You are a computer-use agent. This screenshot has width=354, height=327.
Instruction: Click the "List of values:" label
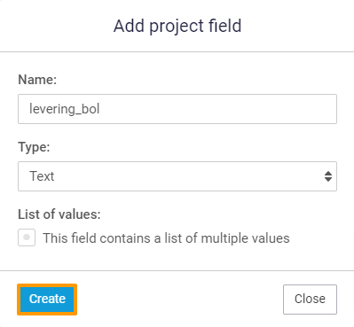[x=59, y=214]
